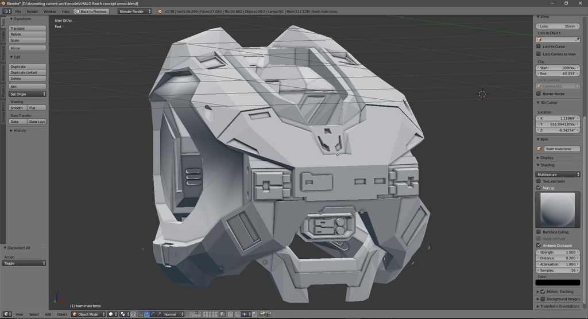The width and height of the screenshot is (588, 319).
Task: Click the Back to Previous button
Action: coord(91,11)
